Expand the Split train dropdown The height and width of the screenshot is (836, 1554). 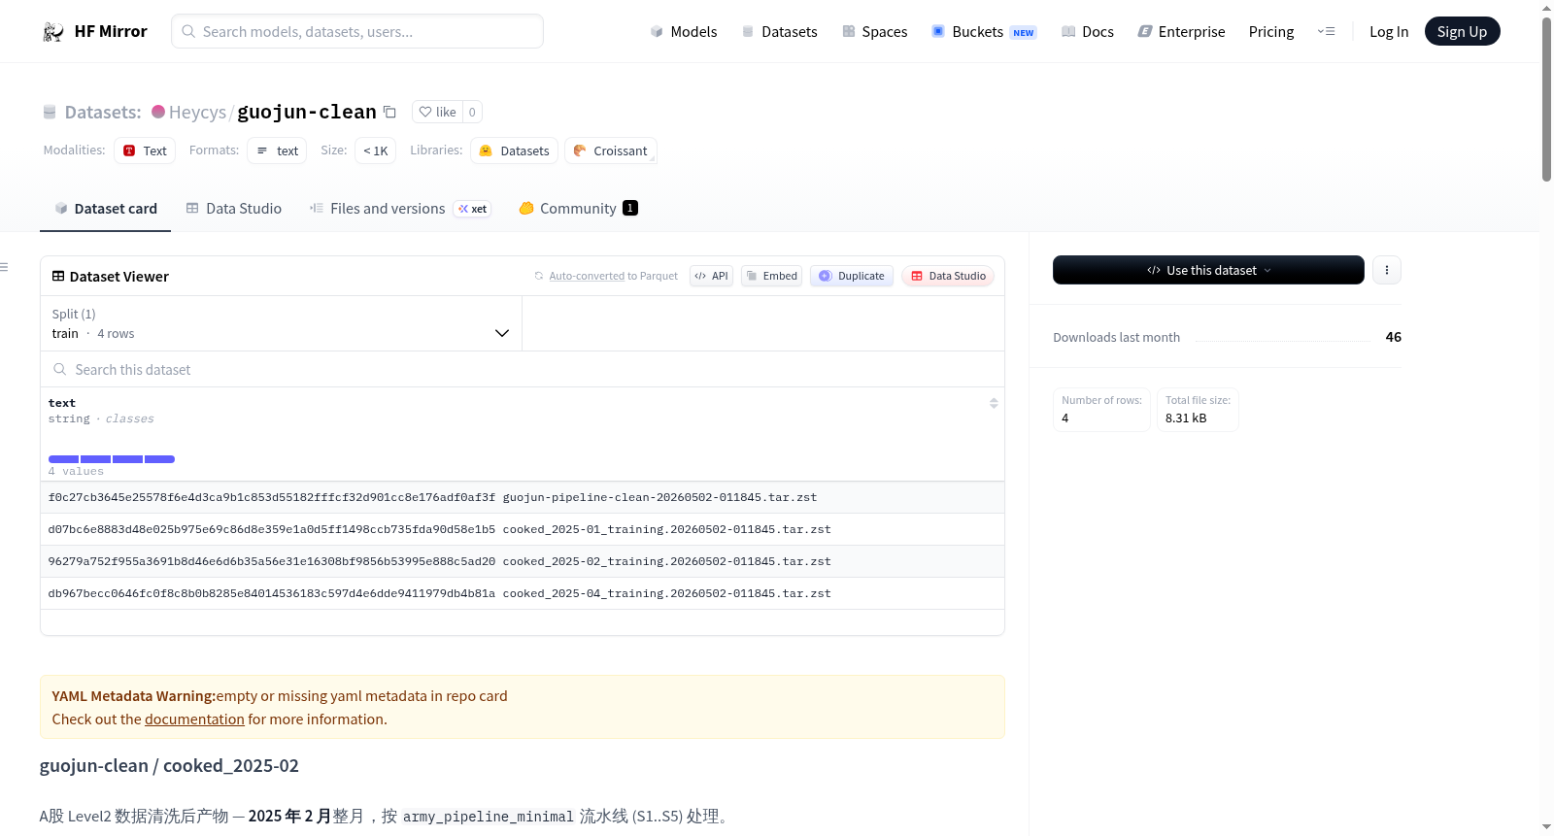281,323
